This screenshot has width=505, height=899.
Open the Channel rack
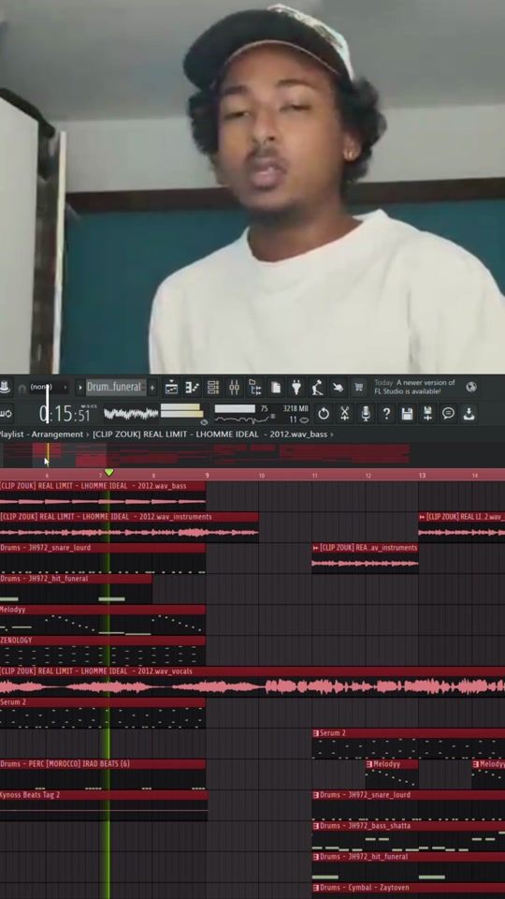(213, 388)
